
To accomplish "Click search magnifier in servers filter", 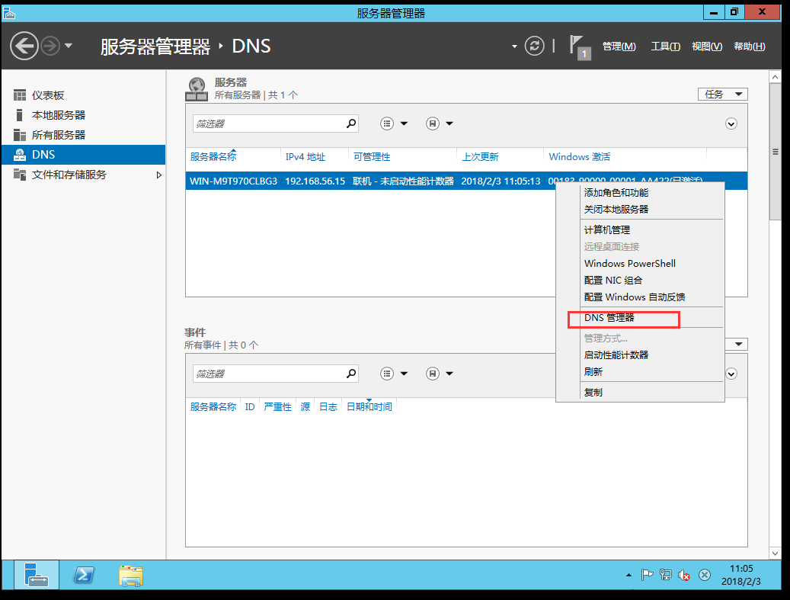I will [x=351, y=123].
